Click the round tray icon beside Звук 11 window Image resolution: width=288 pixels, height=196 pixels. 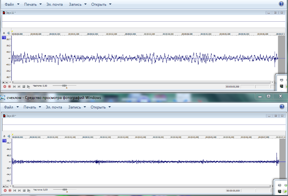click(x=281, y=80)
